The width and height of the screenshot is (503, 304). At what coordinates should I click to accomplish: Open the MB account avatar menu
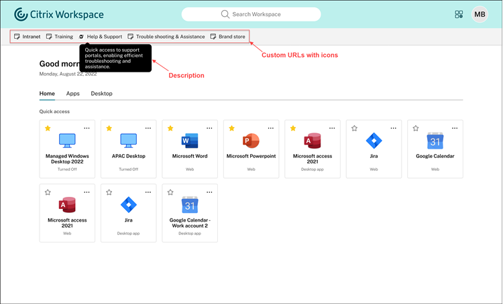(480, 15)
